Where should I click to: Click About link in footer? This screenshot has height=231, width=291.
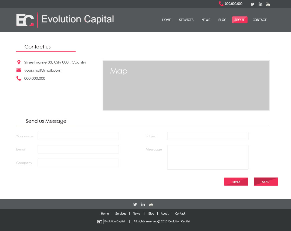click(165, 213)
